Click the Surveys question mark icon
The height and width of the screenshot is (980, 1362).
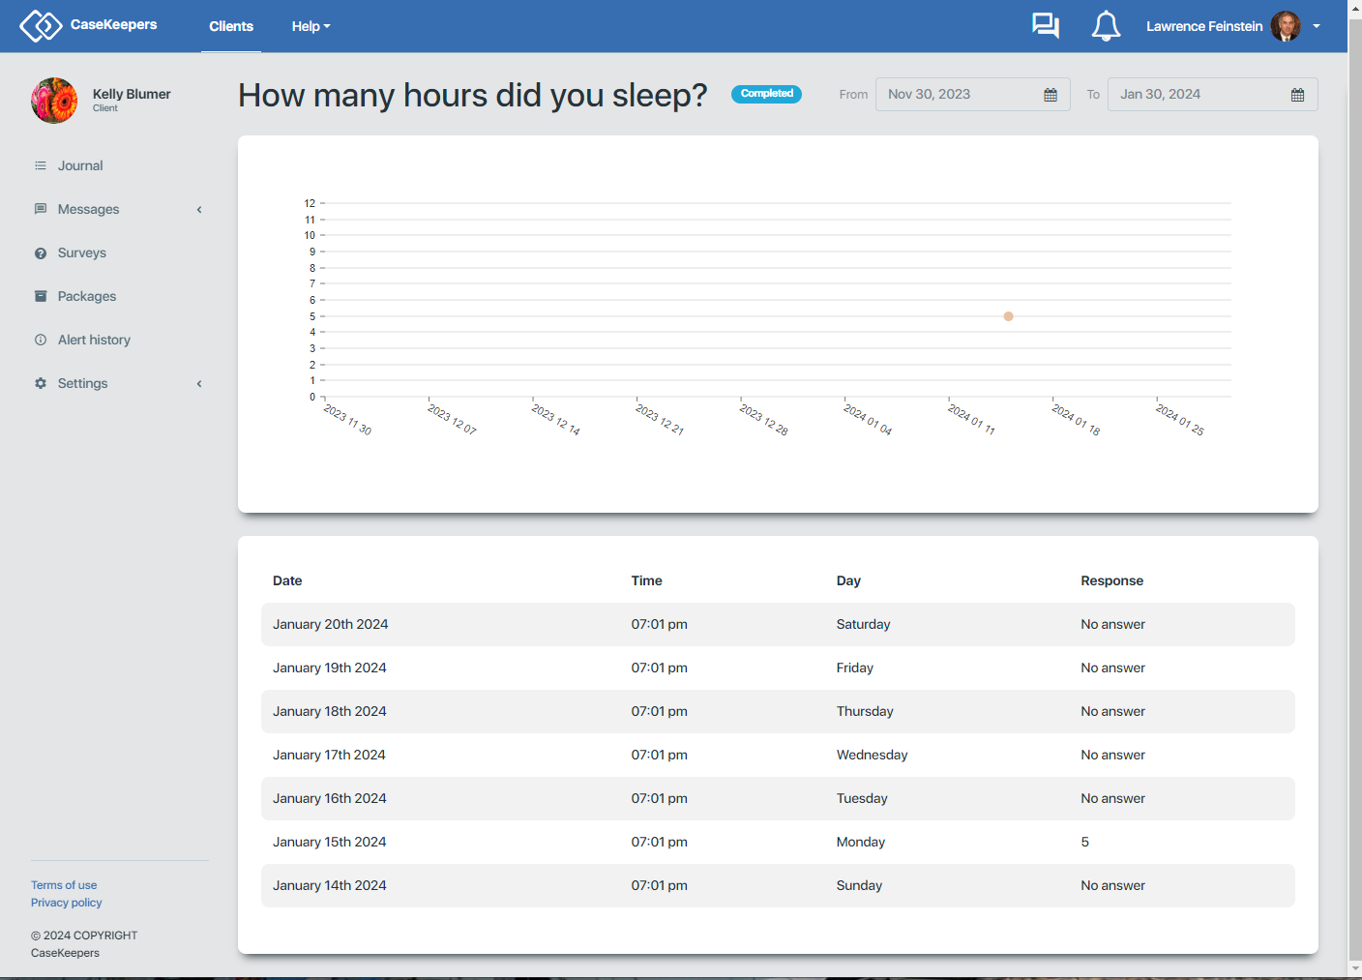click(x=41, y=252)
